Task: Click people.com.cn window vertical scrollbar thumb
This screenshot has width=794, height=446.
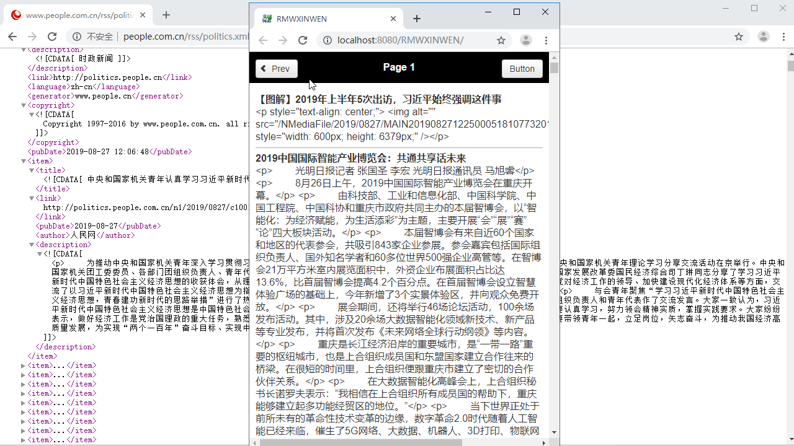Action: (790, 66)
